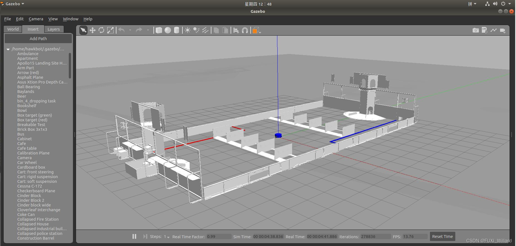
Task: Add a point light
Action: coord(187,30)
